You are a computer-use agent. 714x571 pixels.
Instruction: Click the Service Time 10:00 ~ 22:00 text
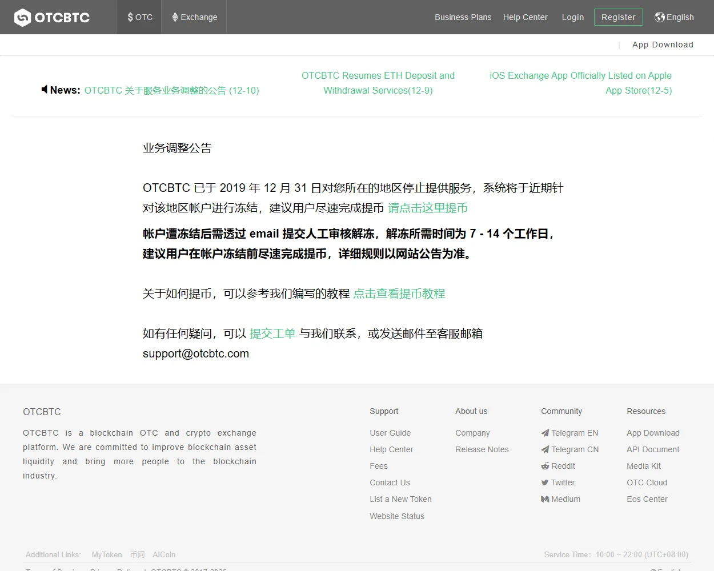pos(616,554)
